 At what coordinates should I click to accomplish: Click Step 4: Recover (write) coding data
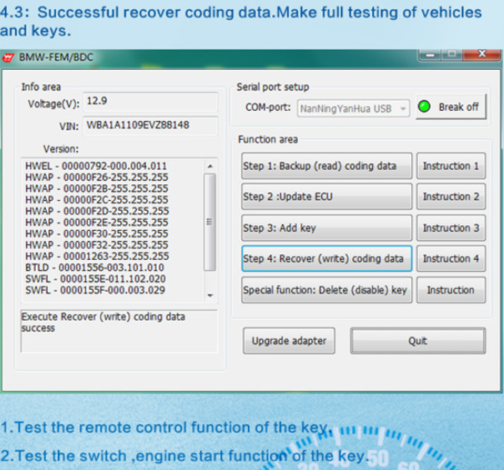pyautogui.click(x=326, y=258)
